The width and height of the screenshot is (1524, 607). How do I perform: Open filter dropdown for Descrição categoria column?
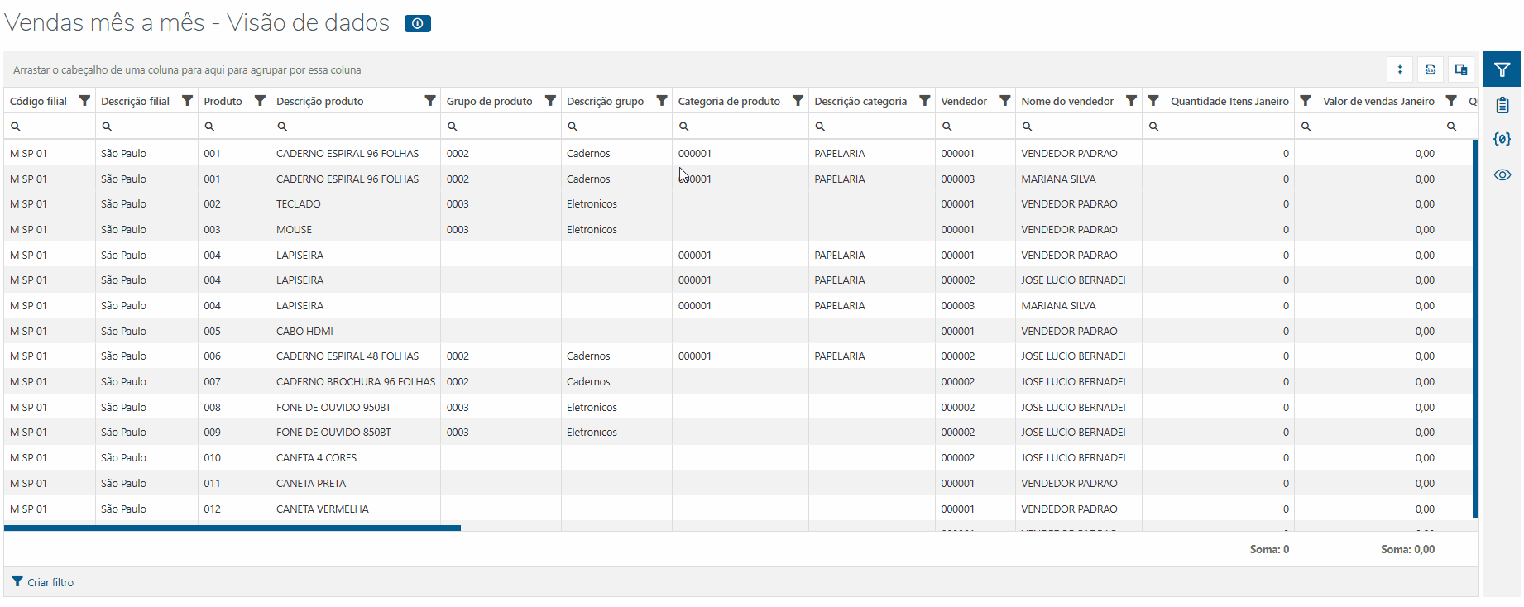925,101
